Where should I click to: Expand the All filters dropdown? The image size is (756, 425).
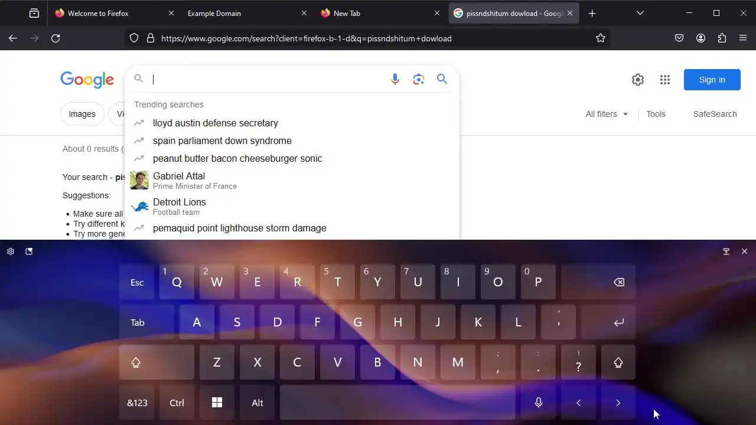[607, 114]
